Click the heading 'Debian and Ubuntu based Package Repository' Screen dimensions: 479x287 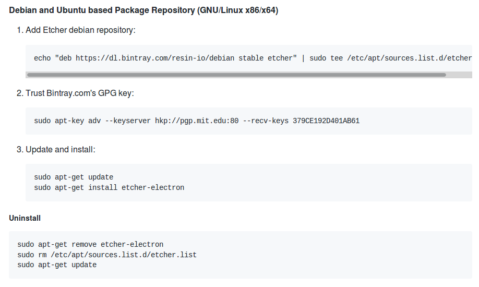[143, 10]
